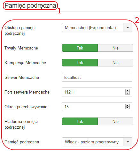The image size is (140, 152).
Task: Click the Serwer Memcache localhost field
Action: point(97,77)
